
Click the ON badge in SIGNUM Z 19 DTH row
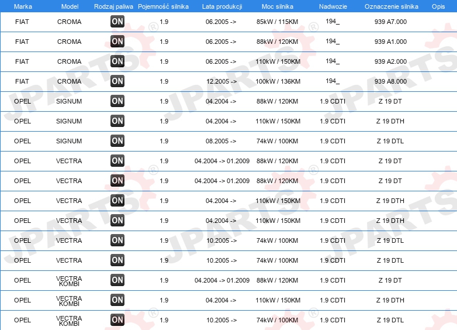pos(117,121)
